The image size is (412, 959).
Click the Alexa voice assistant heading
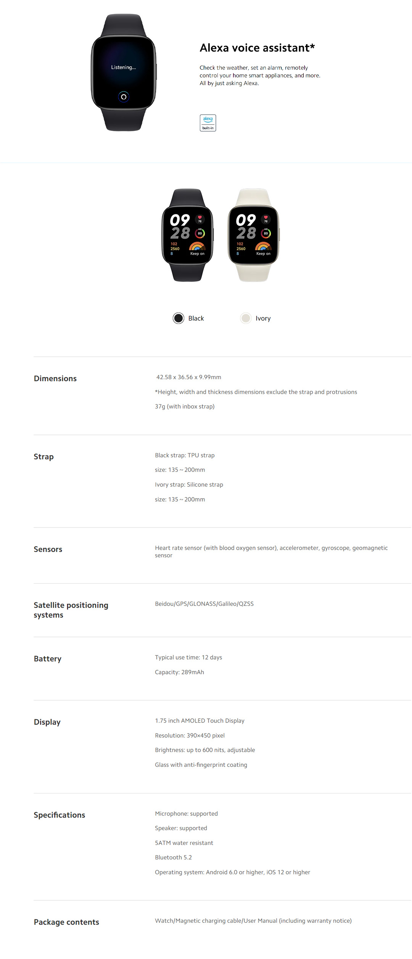pos(257,48)
